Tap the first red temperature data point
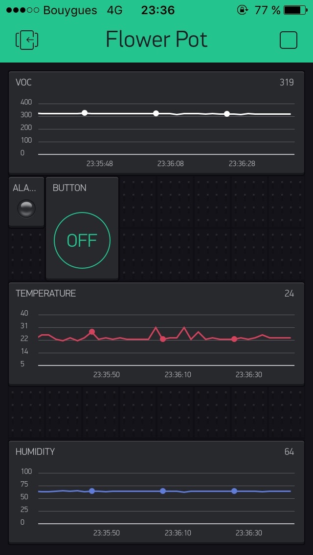 [x=92, y=332]
